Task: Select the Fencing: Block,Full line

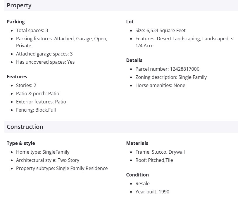Action: (36, 110)
